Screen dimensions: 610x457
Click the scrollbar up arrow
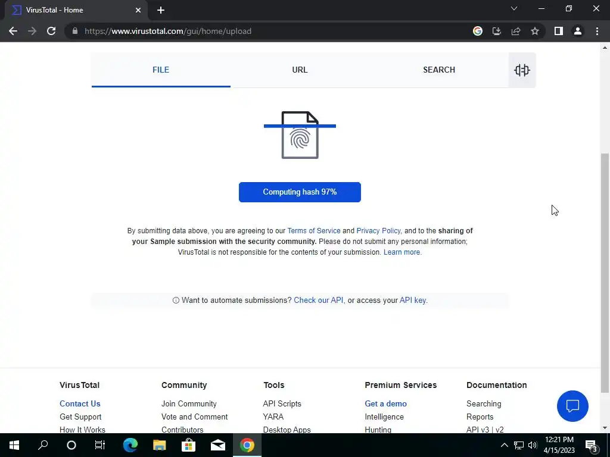pyautogui.click(x=605, y=48)
